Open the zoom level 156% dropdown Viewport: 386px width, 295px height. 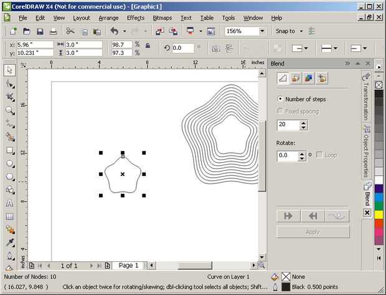[x=262, y=31]
